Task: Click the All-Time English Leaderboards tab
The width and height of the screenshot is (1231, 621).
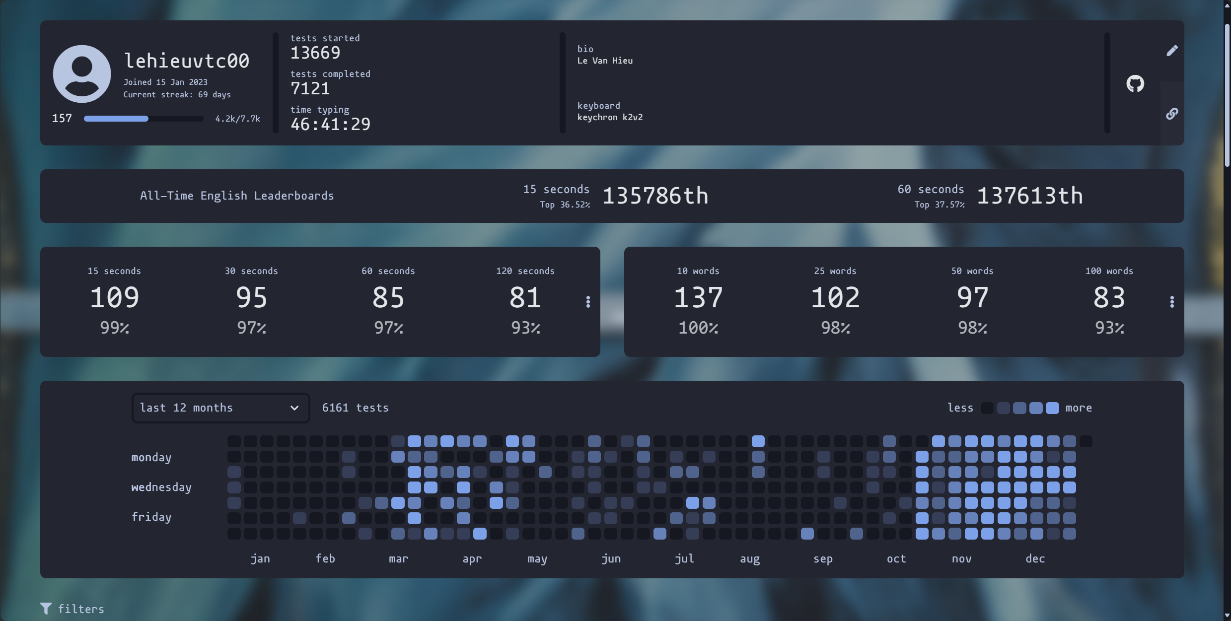Action: tap(237, 196)
